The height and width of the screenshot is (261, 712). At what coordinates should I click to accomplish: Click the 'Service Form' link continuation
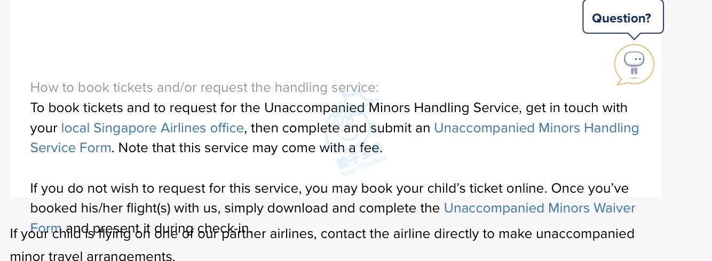click(70, 148)
